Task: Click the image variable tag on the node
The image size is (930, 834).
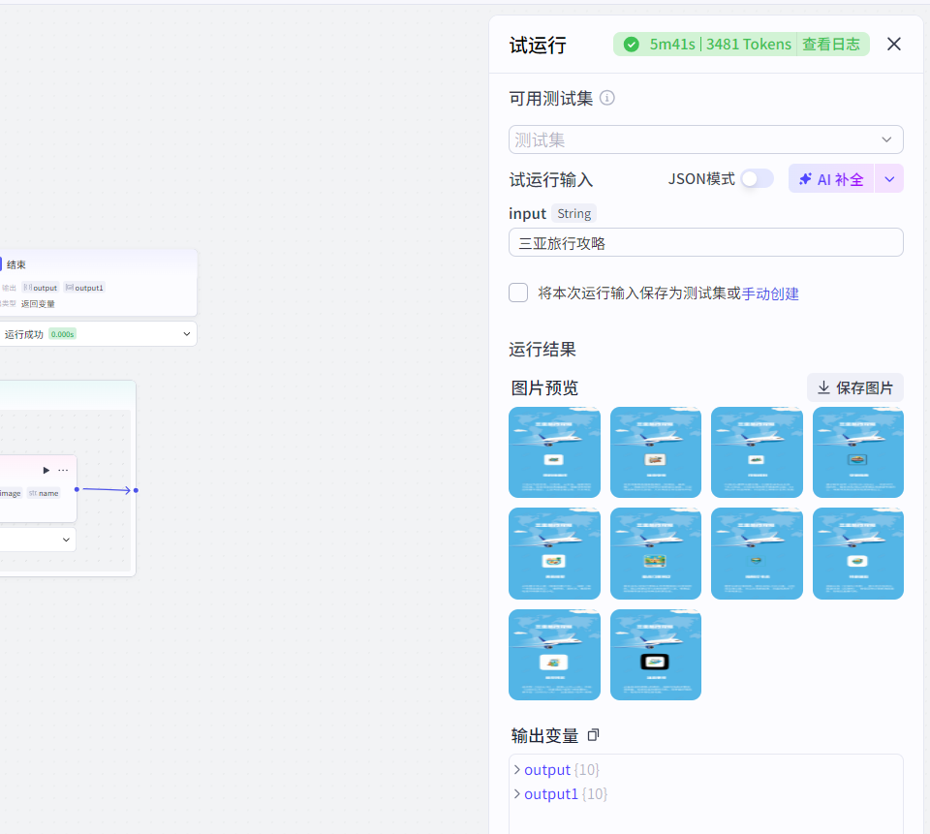Action: 9,493
